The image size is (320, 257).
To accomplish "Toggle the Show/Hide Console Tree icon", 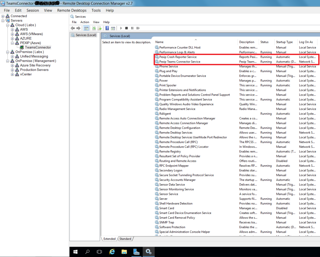I will click(x=86, y=28).
